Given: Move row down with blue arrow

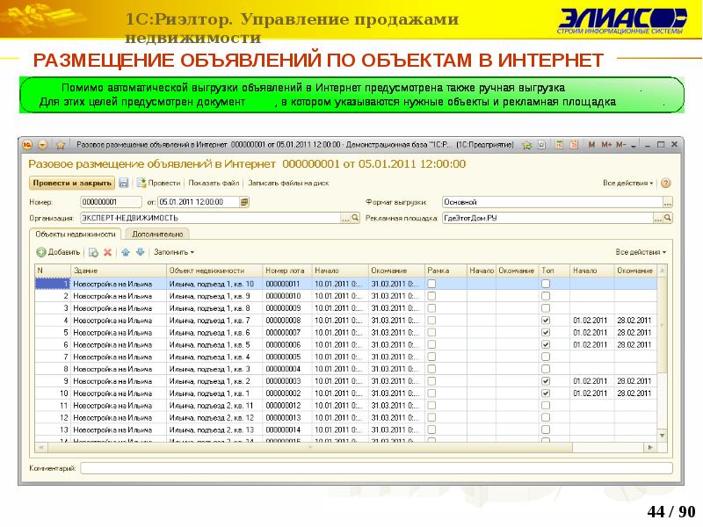Looking at the screenshot, I should tap(141, 252).
